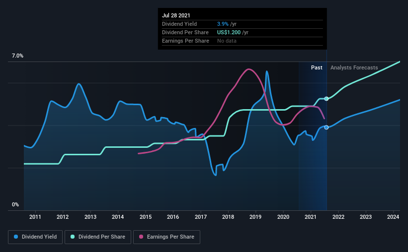Toggle the Earnings Per Share legend button

[166, 237]
